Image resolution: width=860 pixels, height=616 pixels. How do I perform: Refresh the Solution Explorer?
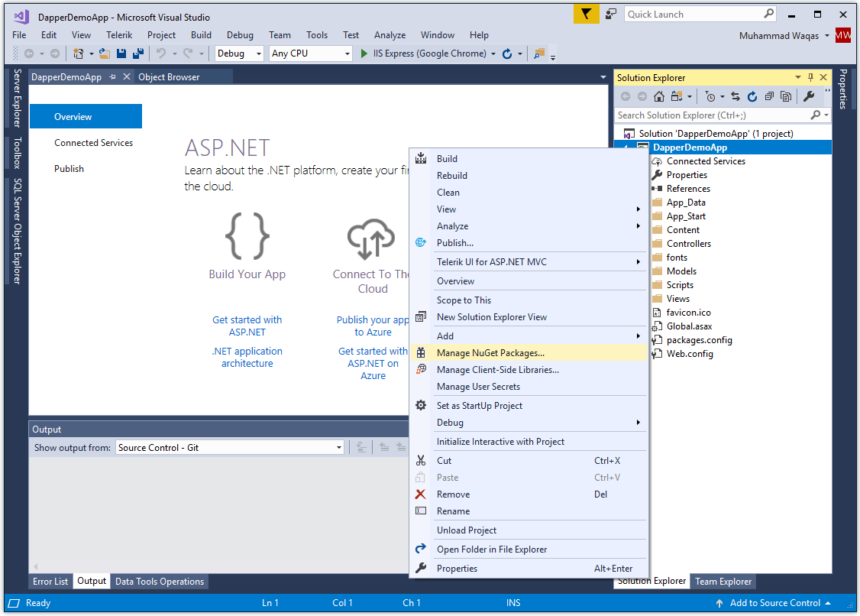coord(752,96)
